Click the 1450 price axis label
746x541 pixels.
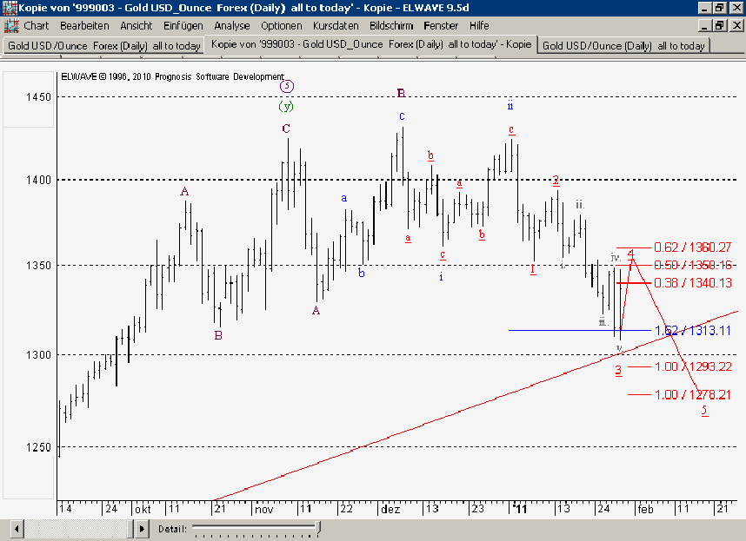tap(38, 97)
